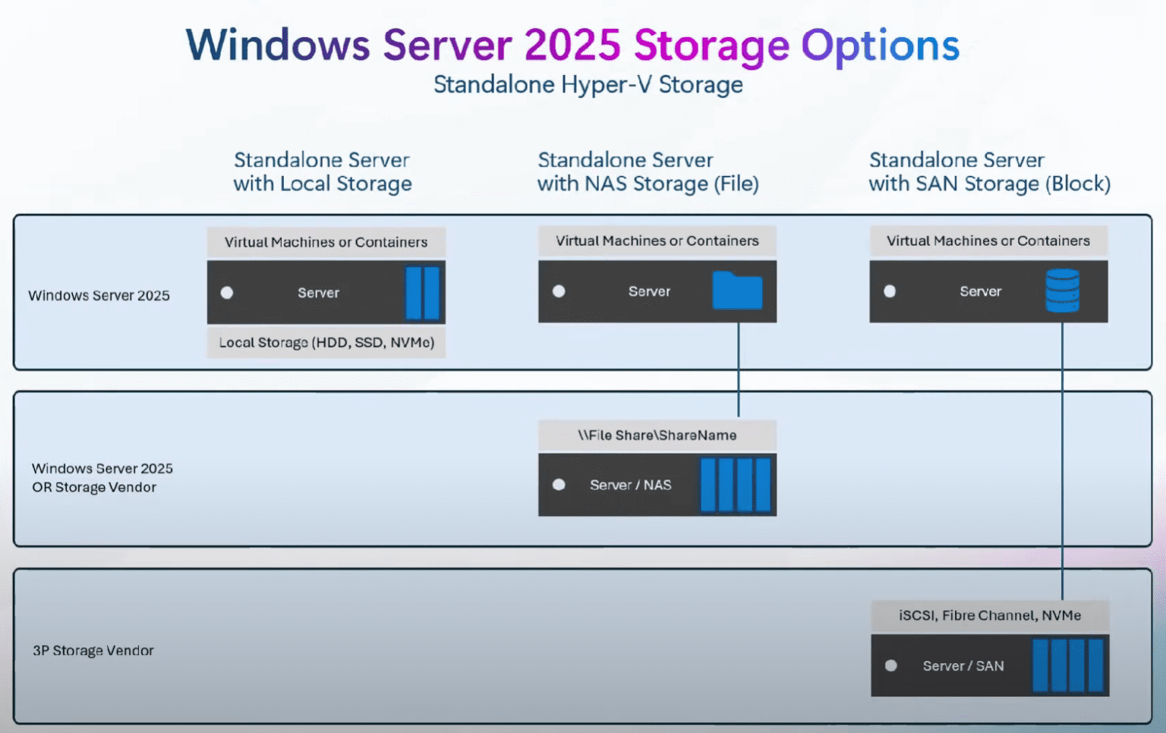Click the blue folder icon on the NAS server

coord(737,291)
